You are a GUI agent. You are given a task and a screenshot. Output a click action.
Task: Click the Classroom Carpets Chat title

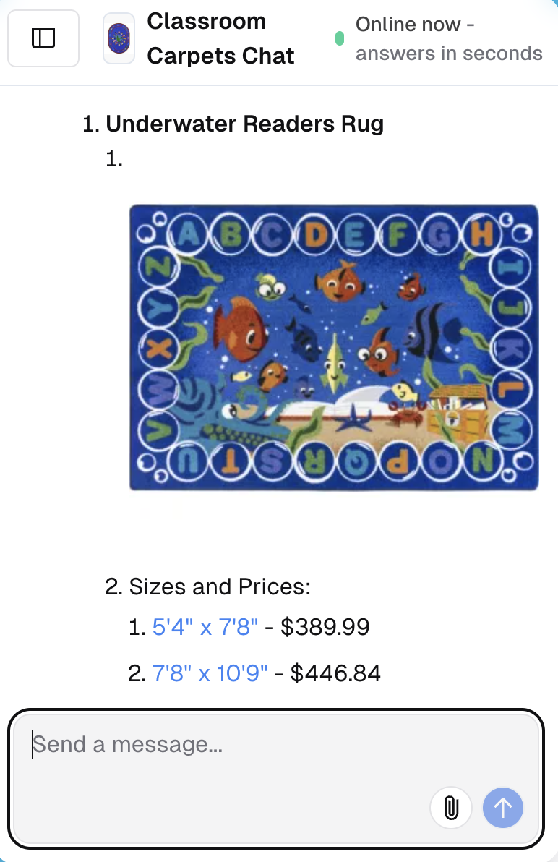point(220,38)
